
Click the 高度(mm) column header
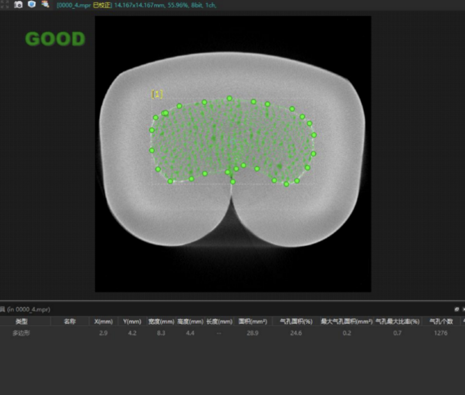pos(190,321)
